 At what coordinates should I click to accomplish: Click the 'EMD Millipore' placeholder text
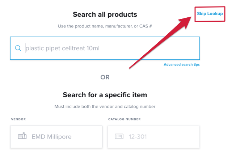(51, 137)
